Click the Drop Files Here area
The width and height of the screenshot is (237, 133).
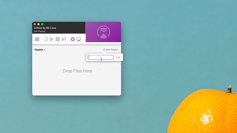(x=77, y=71)
